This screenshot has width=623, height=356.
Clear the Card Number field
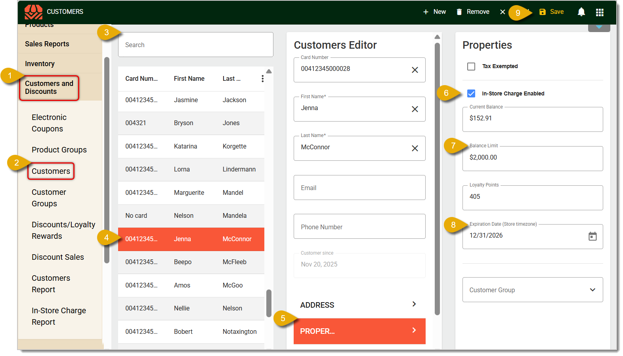click(415, 70)
